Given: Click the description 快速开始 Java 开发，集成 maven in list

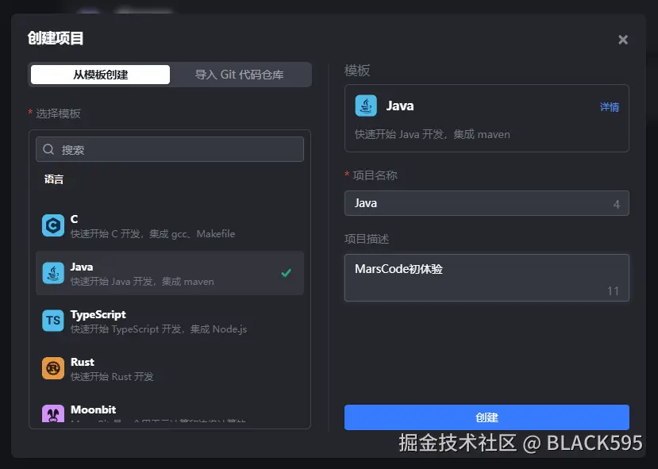Looking at the screenshot, I should coord(142,282).
